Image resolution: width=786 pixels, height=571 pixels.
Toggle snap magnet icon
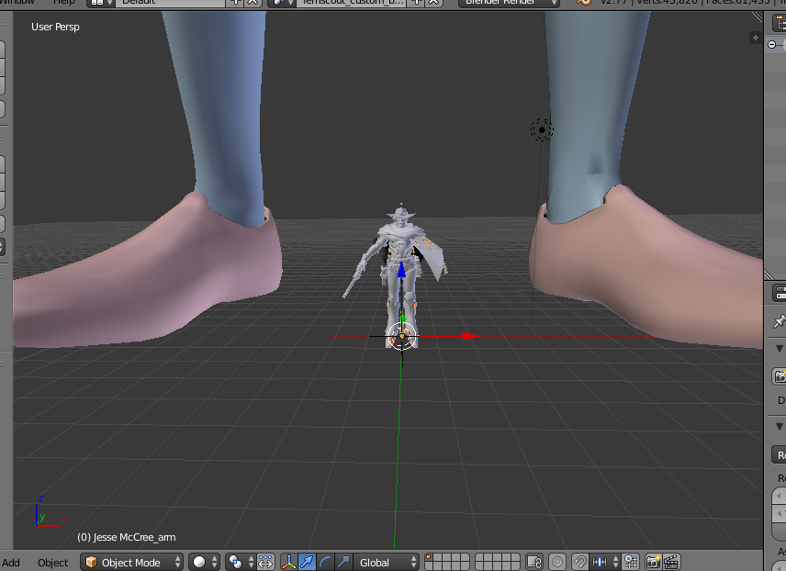[580, 562]
